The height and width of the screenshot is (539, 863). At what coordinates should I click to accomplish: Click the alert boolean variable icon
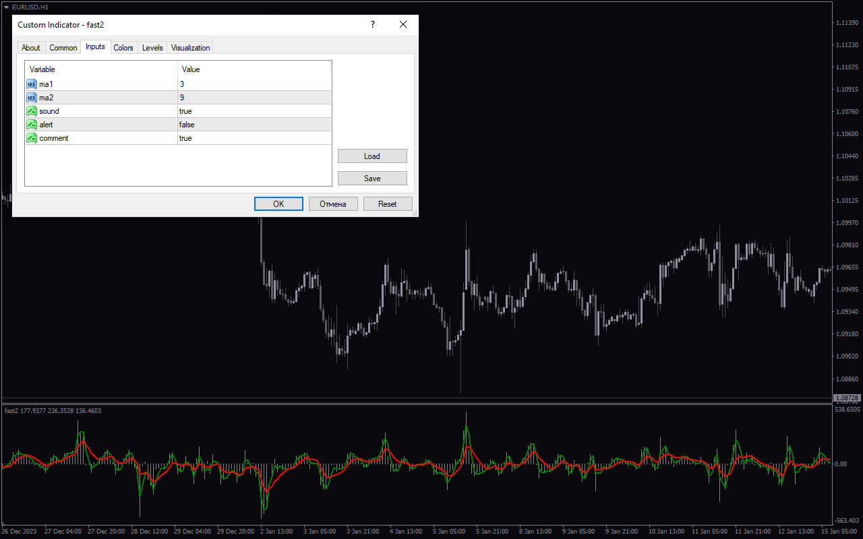pos(32,125)
